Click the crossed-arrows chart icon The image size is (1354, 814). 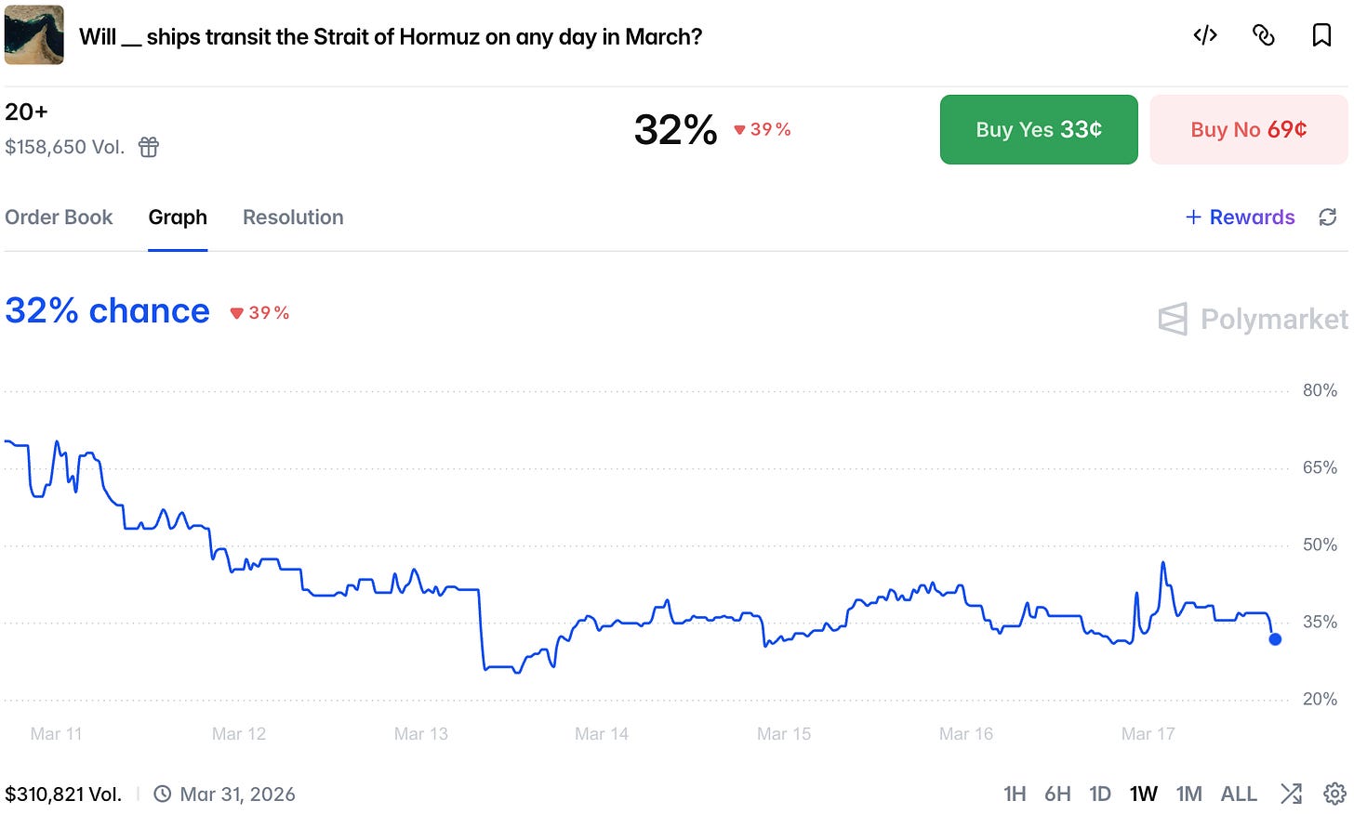click(x=1291, y=794)
